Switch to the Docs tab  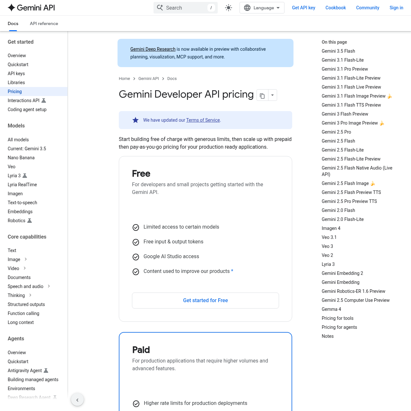[x=13, y=23]
